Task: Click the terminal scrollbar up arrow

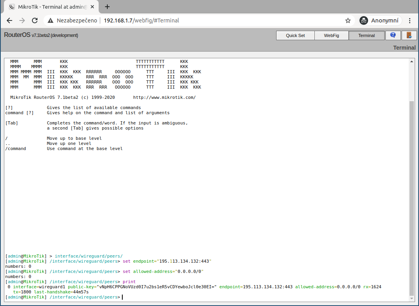Action: point(412,62)
